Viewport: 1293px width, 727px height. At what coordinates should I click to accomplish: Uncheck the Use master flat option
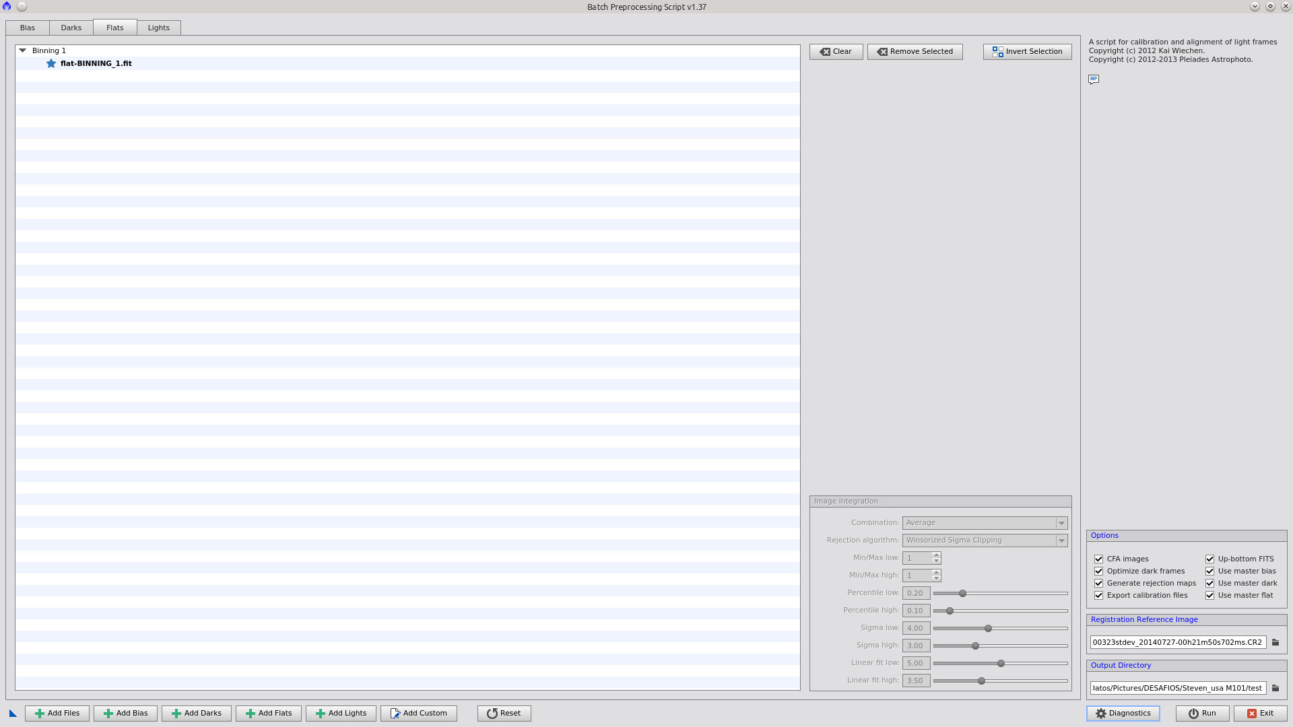(1210, 596)
